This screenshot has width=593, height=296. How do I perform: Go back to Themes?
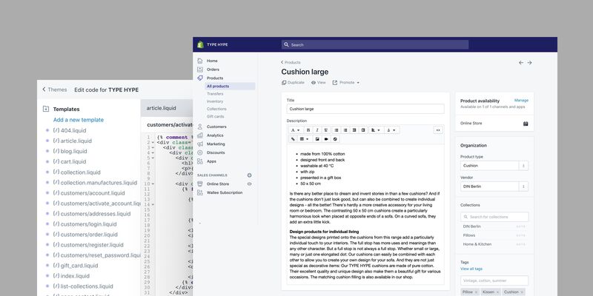[x=54, y=90]
